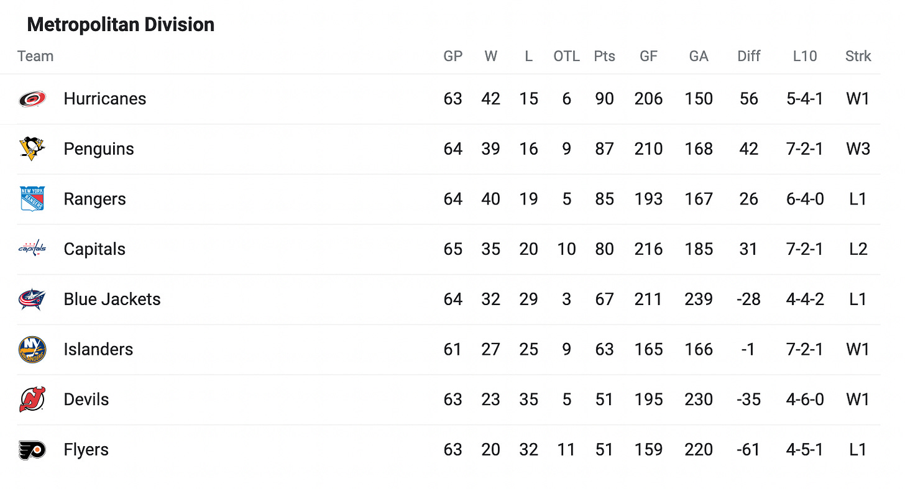Click the L10 column header

pyautogui.click(x=805, y=56)
